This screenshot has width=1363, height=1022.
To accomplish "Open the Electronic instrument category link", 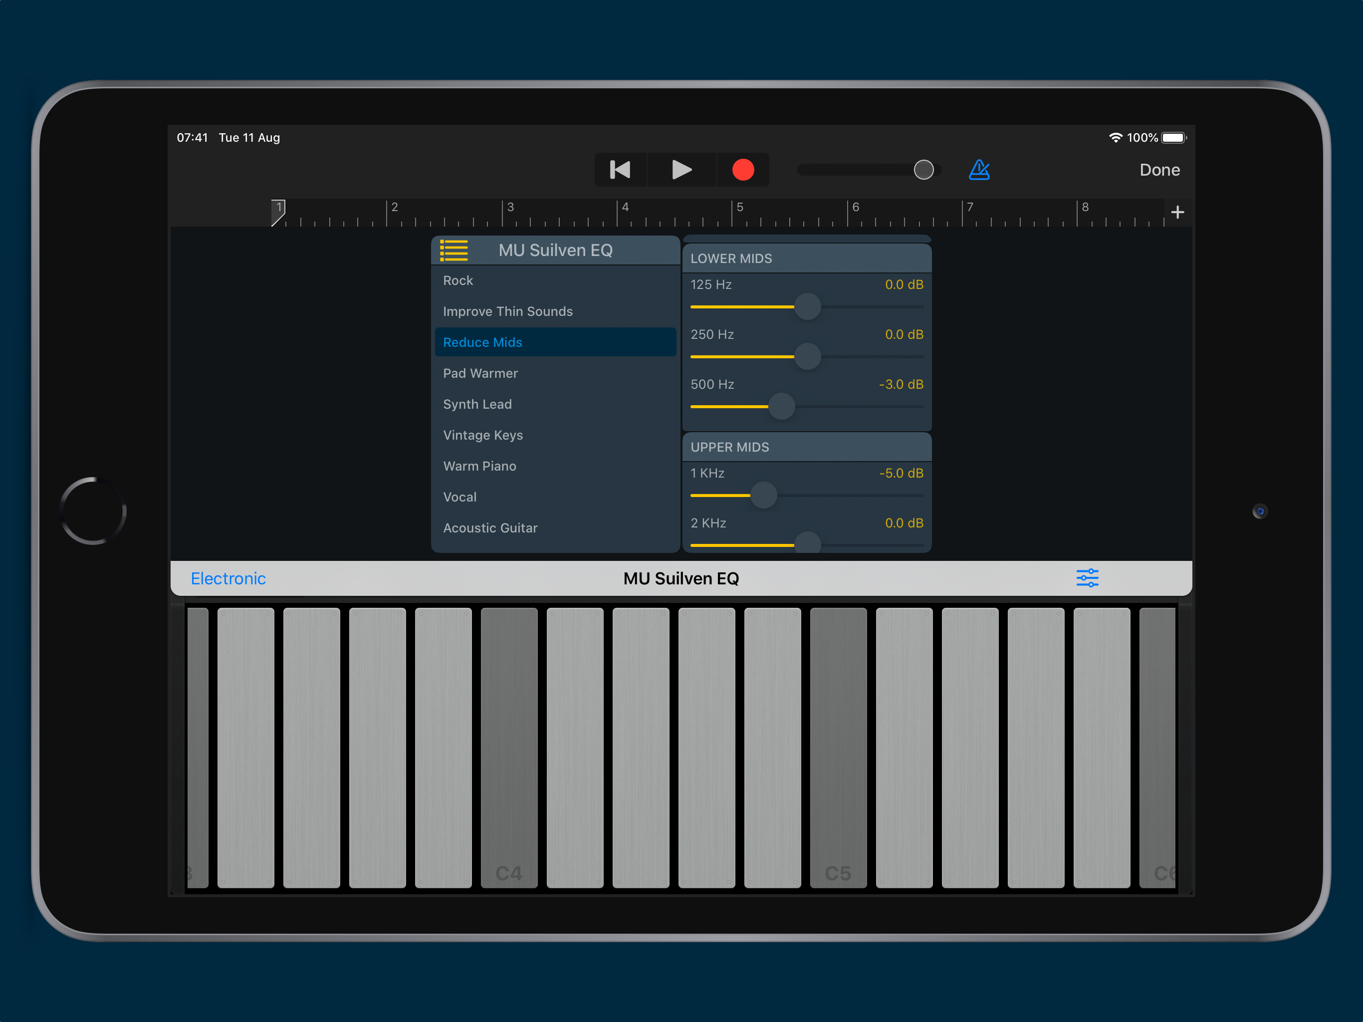I will pos(228,578).
